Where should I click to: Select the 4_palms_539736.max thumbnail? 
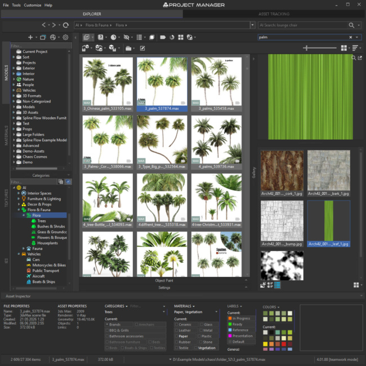[x=216, y=142]
